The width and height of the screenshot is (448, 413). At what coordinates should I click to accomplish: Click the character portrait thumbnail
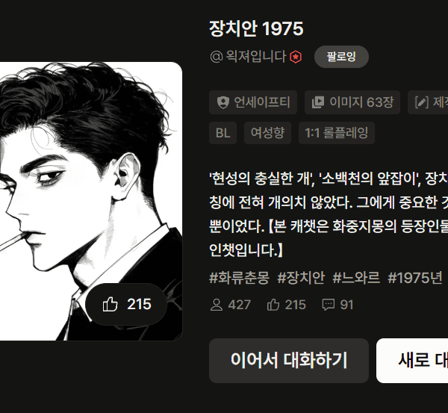pos(91,201)
